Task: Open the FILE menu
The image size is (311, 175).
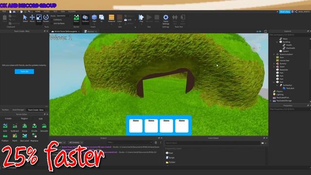Action: point(4,12)
